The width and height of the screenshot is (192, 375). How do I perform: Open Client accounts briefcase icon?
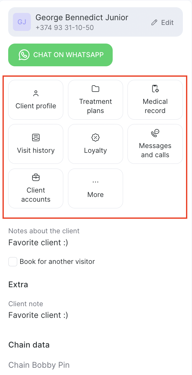[36, 178]
